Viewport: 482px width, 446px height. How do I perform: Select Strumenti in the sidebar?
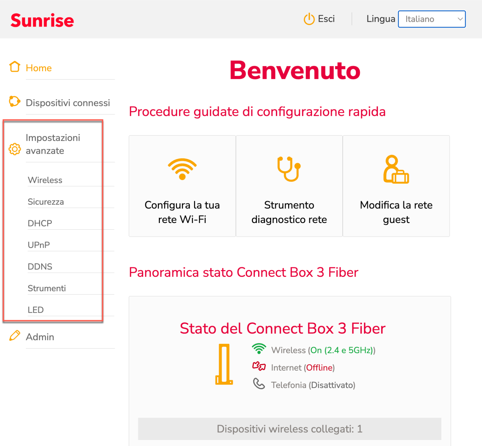[x=47, y=288]
